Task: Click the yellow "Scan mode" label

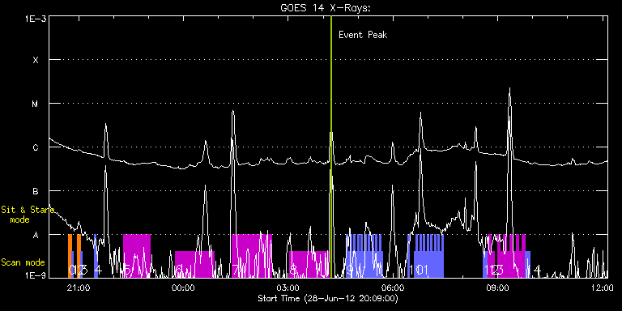Action: click(23, 262)
